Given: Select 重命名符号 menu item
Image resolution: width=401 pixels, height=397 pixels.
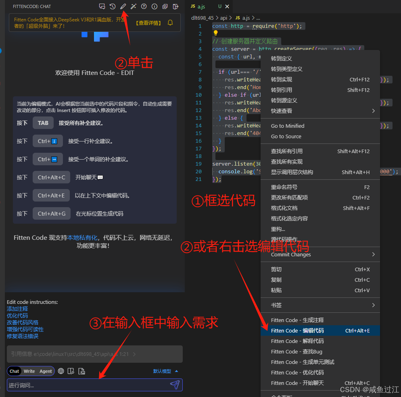Looking at the screenshot, I should pyautogui.click(x=320, y=187).
